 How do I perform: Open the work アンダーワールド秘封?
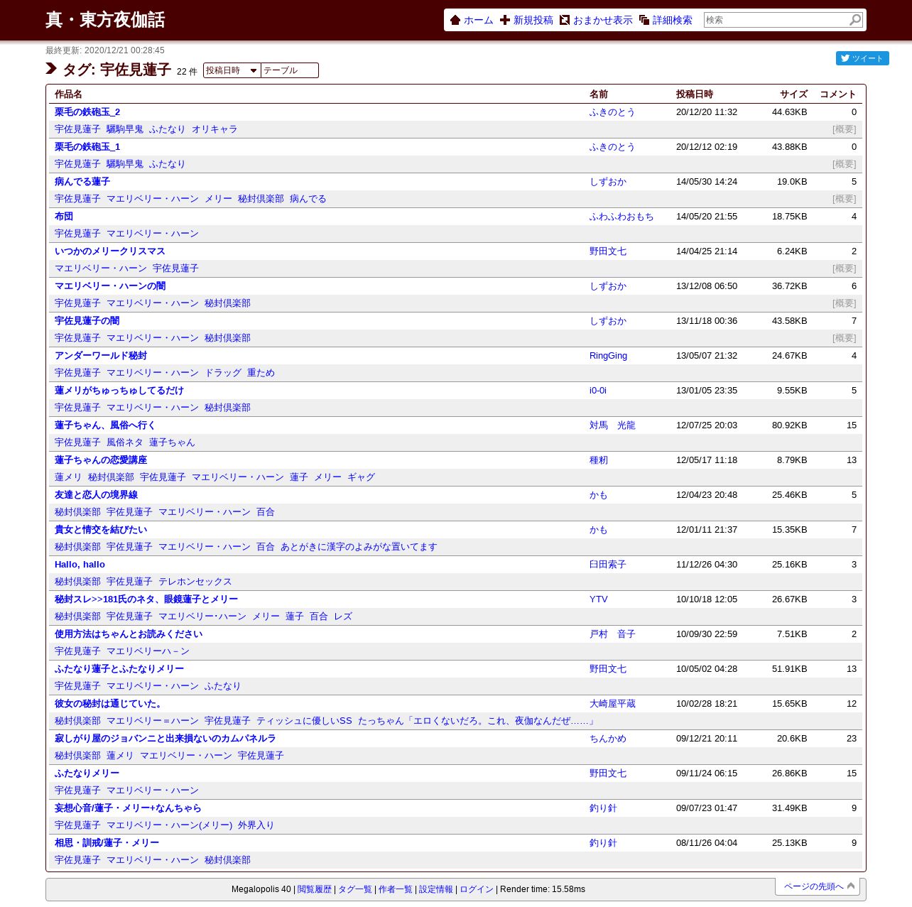[x=101, y=355]
